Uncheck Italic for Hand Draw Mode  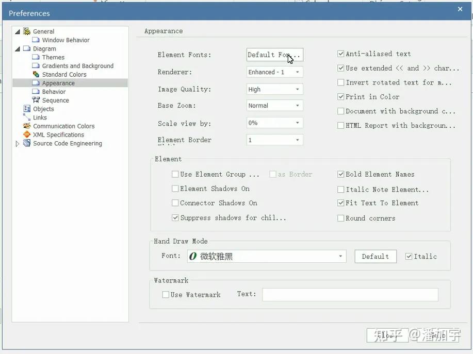coord(408,257)
